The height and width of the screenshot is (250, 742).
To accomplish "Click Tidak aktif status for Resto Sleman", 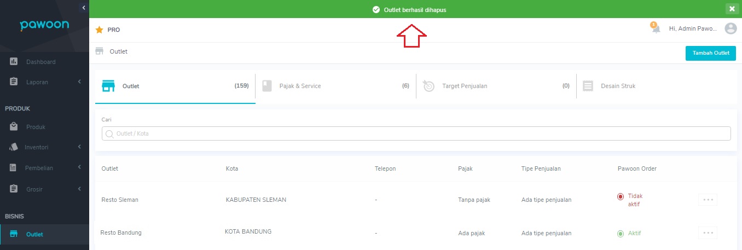I will click(630, 200).
